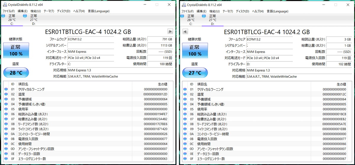The image size is (355, 165).
Task: Open ファイル(F) menu in right window
Action: coord(187,11)
